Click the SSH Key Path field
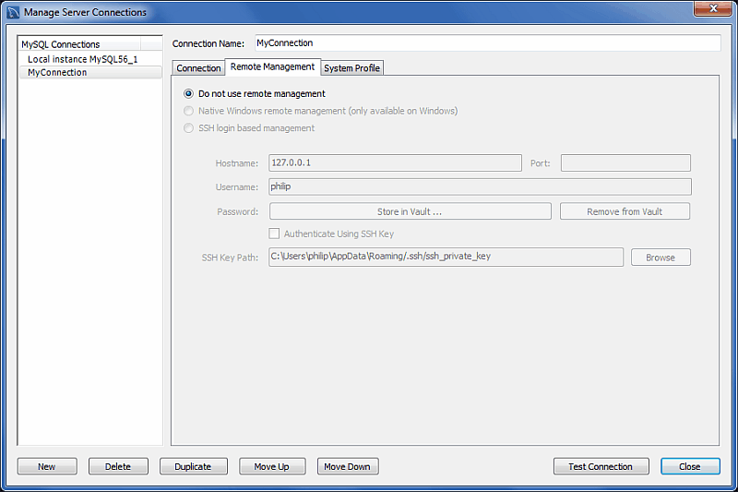738x492 pixels. point(446,257)
